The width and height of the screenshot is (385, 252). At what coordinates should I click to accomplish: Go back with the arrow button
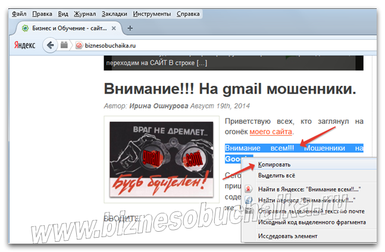click(x=50, y=45)
